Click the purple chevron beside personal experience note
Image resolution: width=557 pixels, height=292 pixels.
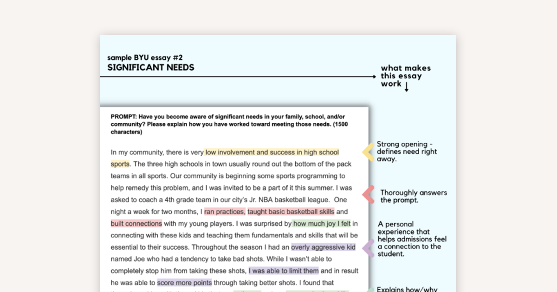(x=369, y=248)
